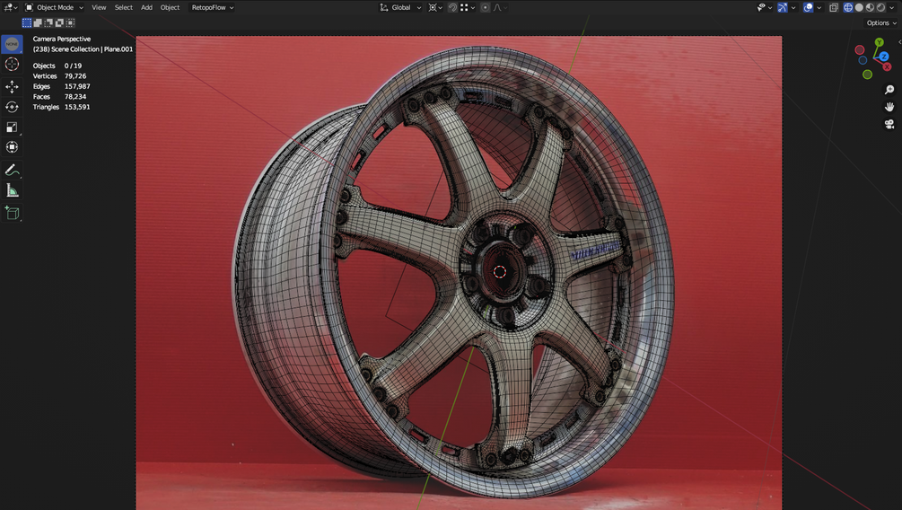Activate the Rotate tool
Image resolution: width=902 pixels, height=510 pixels.
coord(12,107)
